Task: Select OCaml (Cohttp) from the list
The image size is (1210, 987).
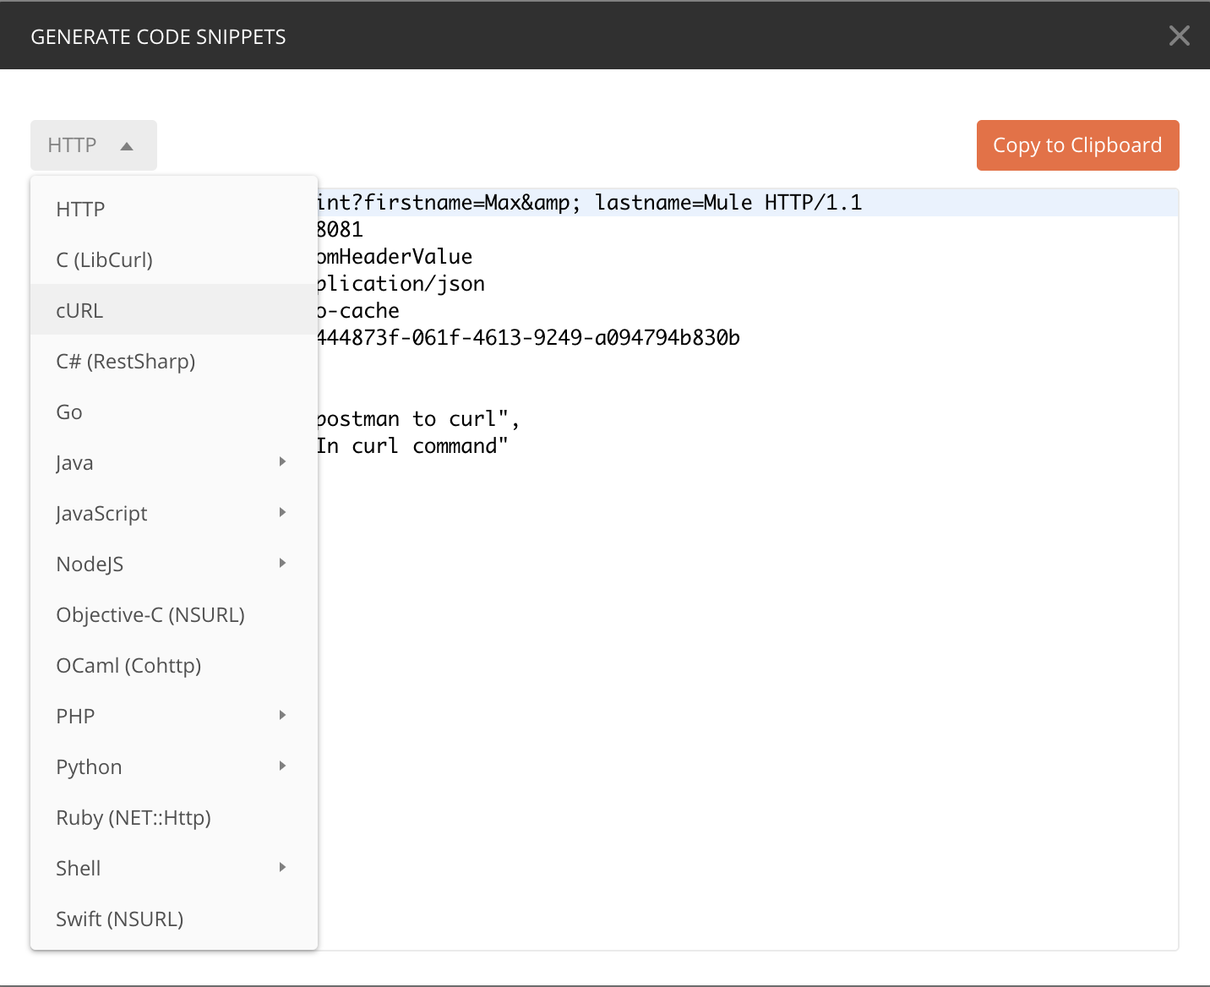Action: (x=128, y=666)
